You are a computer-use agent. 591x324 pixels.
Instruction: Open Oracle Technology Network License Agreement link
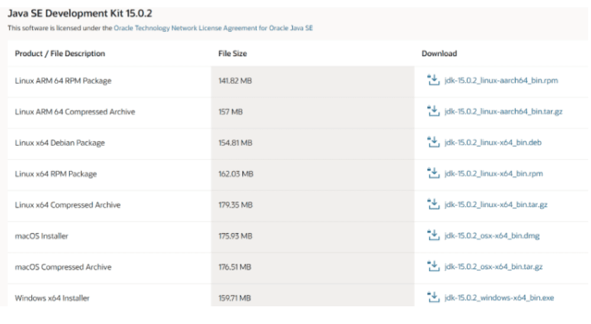[x=213, y=28]
